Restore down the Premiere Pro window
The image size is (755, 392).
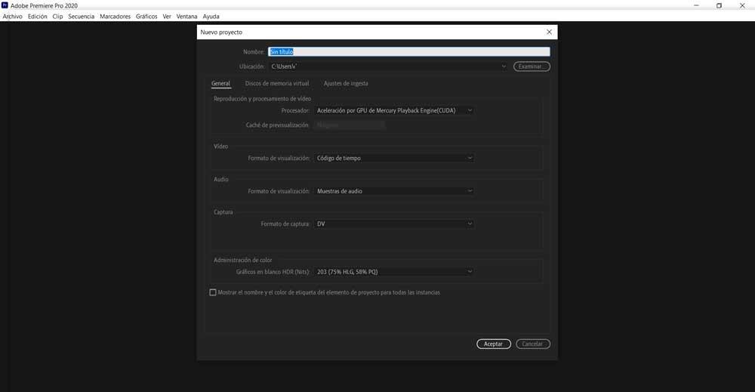coord(719,5)
